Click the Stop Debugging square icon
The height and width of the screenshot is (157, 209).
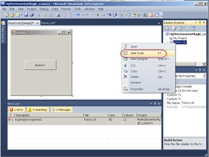(x=103, y=15)
